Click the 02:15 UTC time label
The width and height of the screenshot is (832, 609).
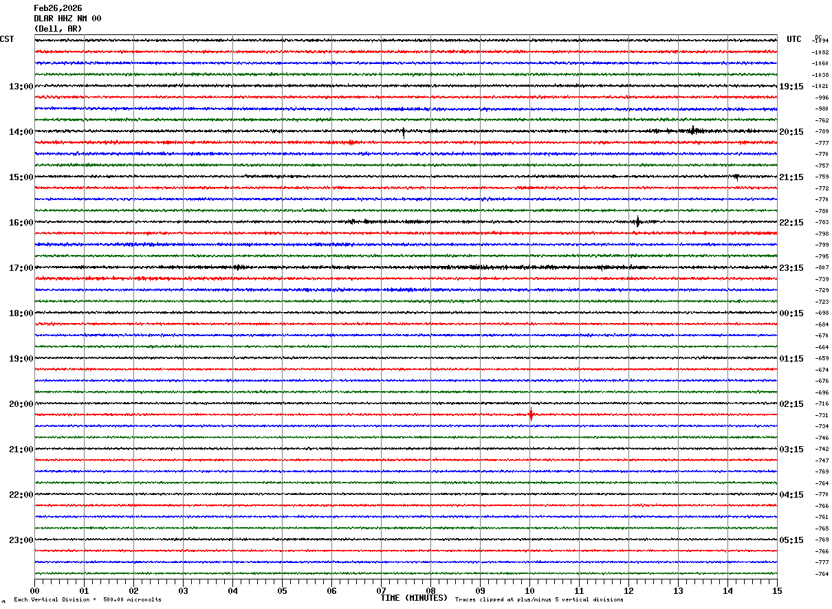tap(791, 404)
